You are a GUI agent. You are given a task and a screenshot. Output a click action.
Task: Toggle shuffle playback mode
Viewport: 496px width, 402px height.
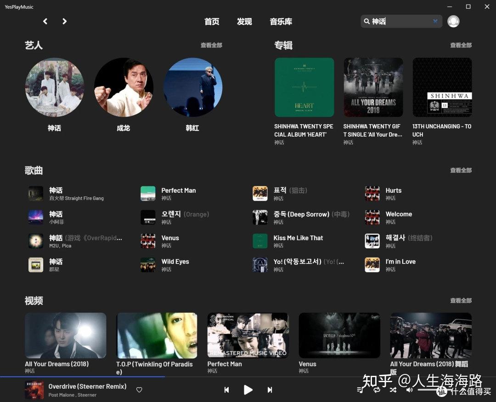(x=393, y=390)
